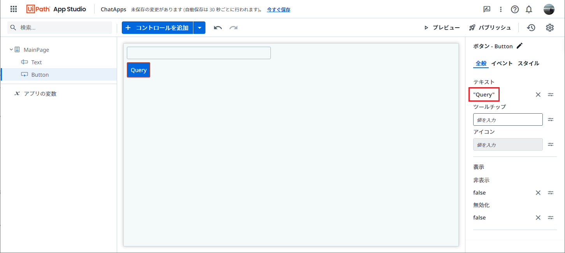Redo the last change

click(x=233, y=28)
